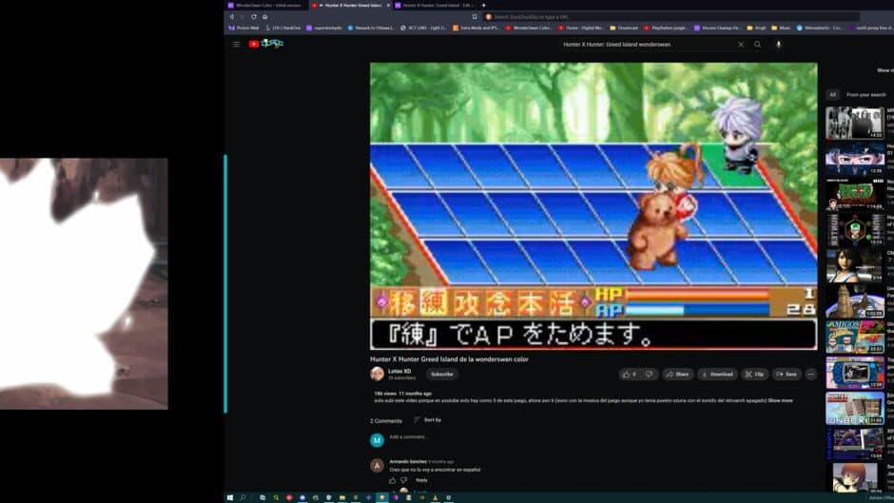The image size is (894, 503).
Task: Reload the current page
Action: pos(254,17)
